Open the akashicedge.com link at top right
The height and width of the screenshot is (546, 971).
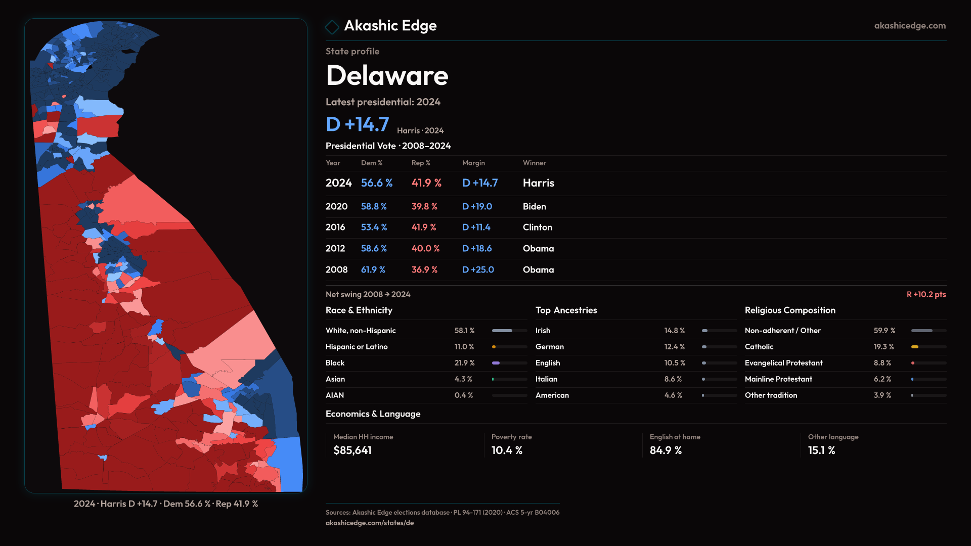coord(909,26)
